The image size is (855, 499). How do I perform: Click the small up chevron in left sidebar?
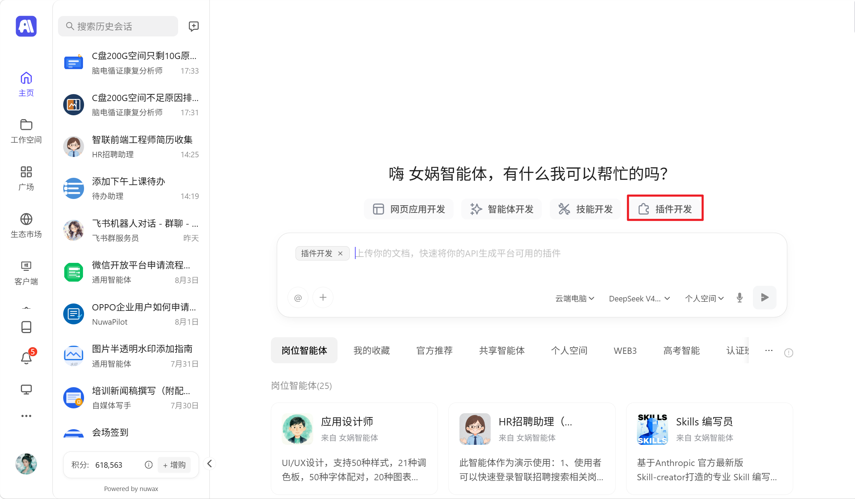[26, 308]
